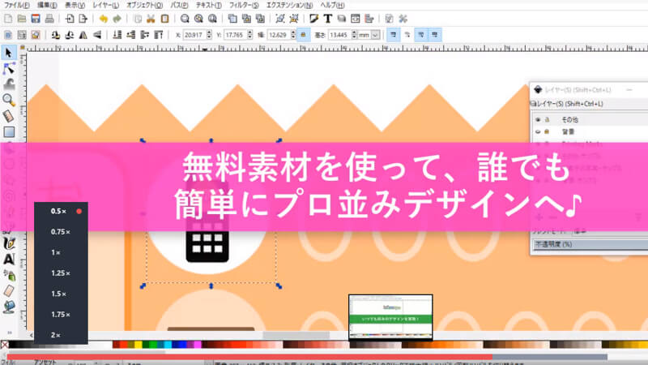Select the Calligraphy pen tool
This screenshot has height=365, width=648.
(x=9, y=243)
